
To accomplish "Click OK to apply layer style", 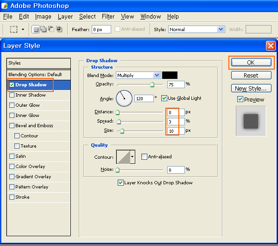I will click(251, 62).
